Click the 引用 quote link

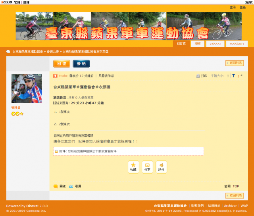point(78,186)
